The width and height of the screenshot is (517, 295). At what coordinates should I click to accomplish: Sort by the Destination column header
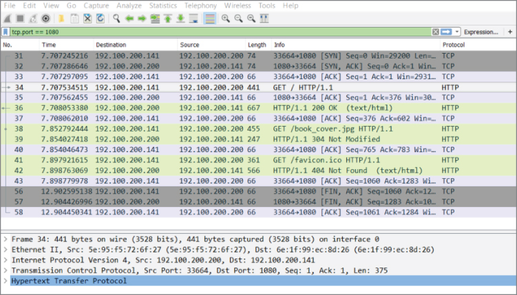[136, 45]
